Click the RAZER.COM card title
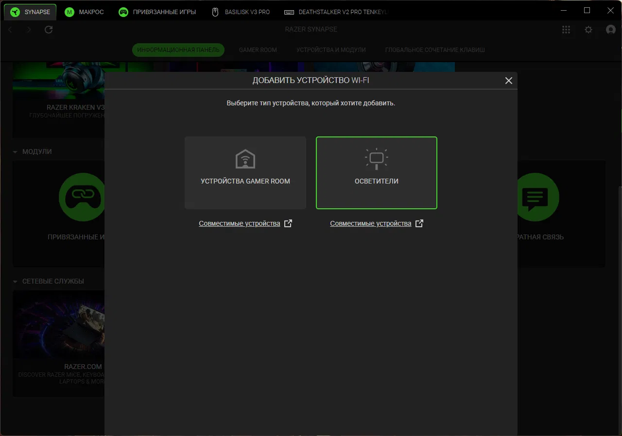The image size is (622, 436). pos(83,367)
